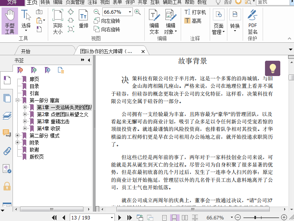This screenshot has height=221, width=294.
Task: Select the Highlight tool (高亮)
Action: click(x=193, y=21)
